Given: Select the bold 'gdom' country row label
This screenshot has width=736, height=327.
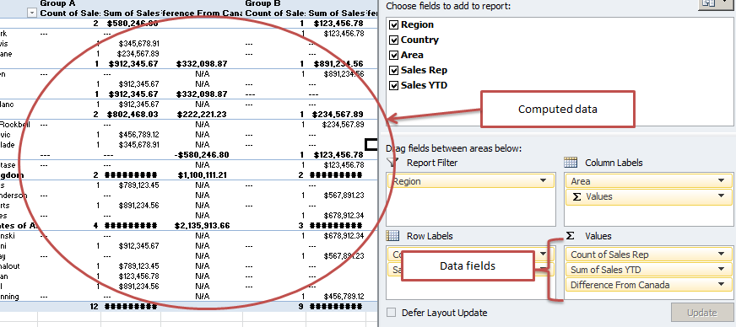Looking at the screenshot, I should (x=12, y=175).
